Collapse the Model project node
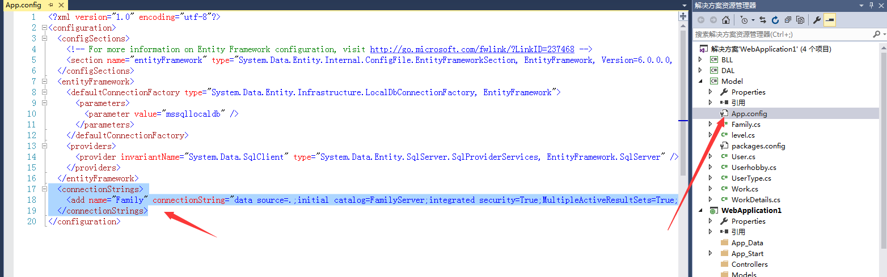Image resolution: width=887 pixels, height=277 pixels. pos(701,82)
